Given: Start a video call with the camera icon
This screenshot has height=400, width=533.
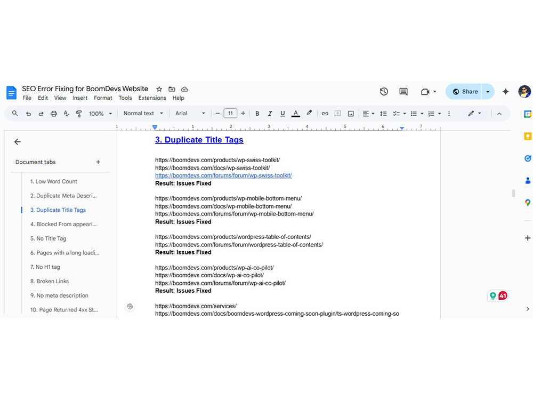Looking at the screenshot, I should point(425,92).
